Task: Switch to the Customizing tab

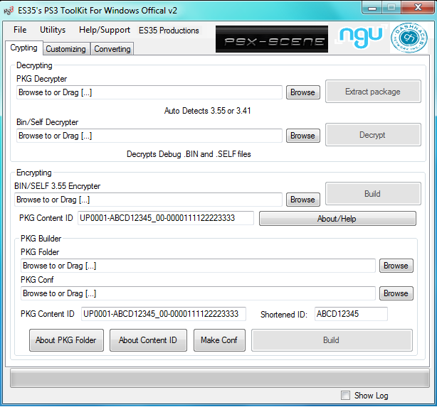Action: (65, 49)
